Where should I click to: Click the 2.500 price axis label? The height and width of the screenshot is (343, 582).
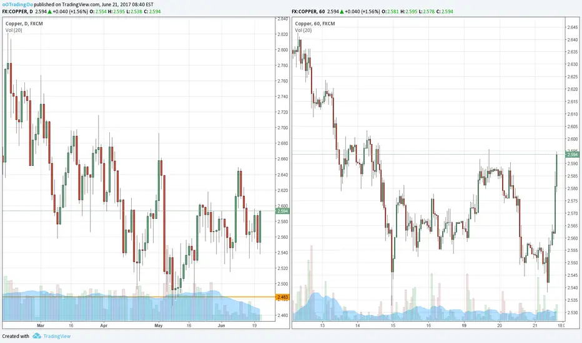click(282, 284)
